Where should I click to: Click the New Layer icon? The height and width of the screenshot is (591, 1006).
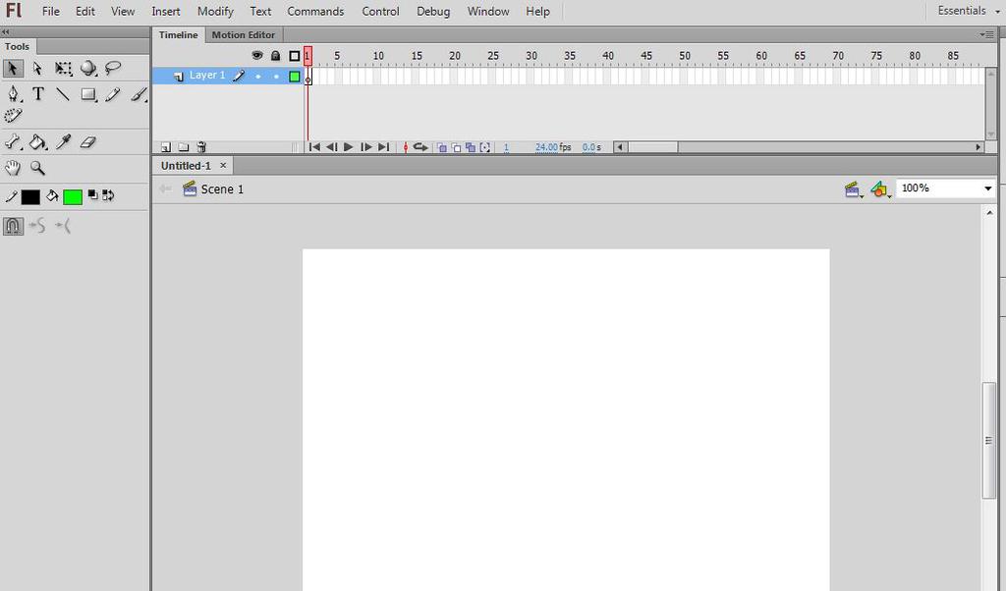click(x=165, y=147)
